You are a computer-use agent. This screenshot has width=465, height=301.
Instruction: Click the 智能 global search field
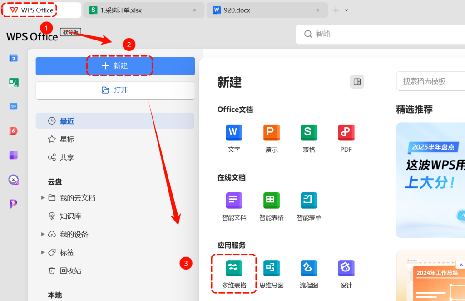[x=381, y=34]
